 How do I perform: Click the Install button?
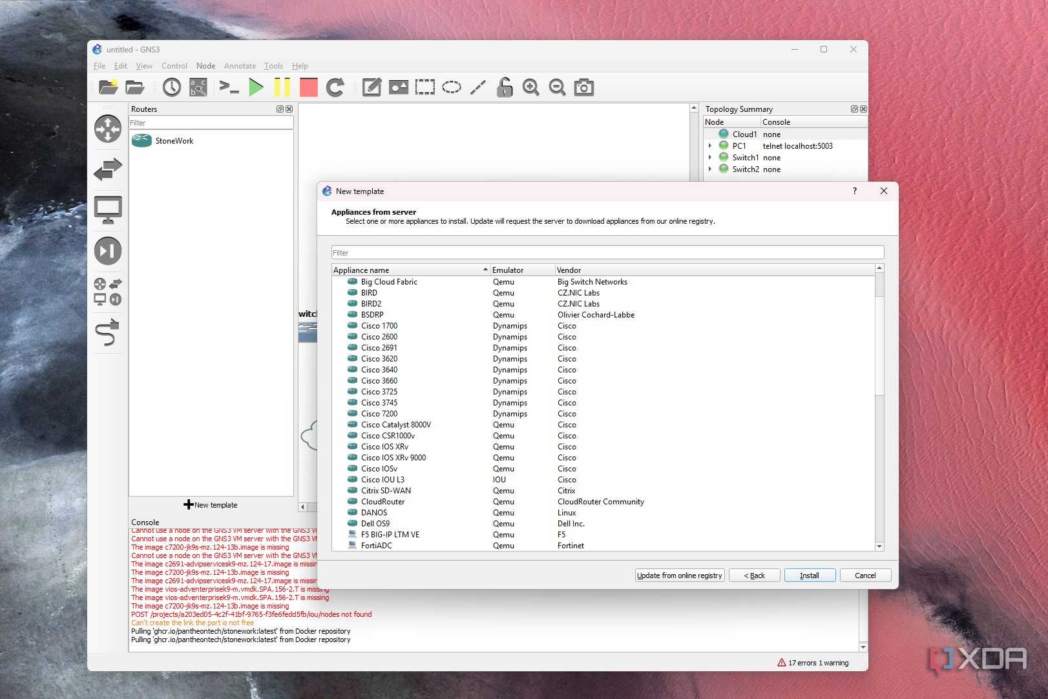[810, 575]
